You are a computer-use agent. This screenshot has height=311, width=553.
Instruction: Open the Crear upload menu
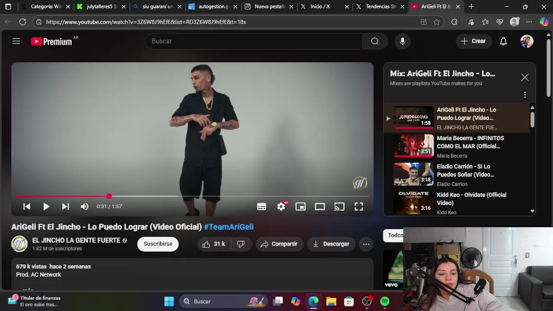(473, 41)
